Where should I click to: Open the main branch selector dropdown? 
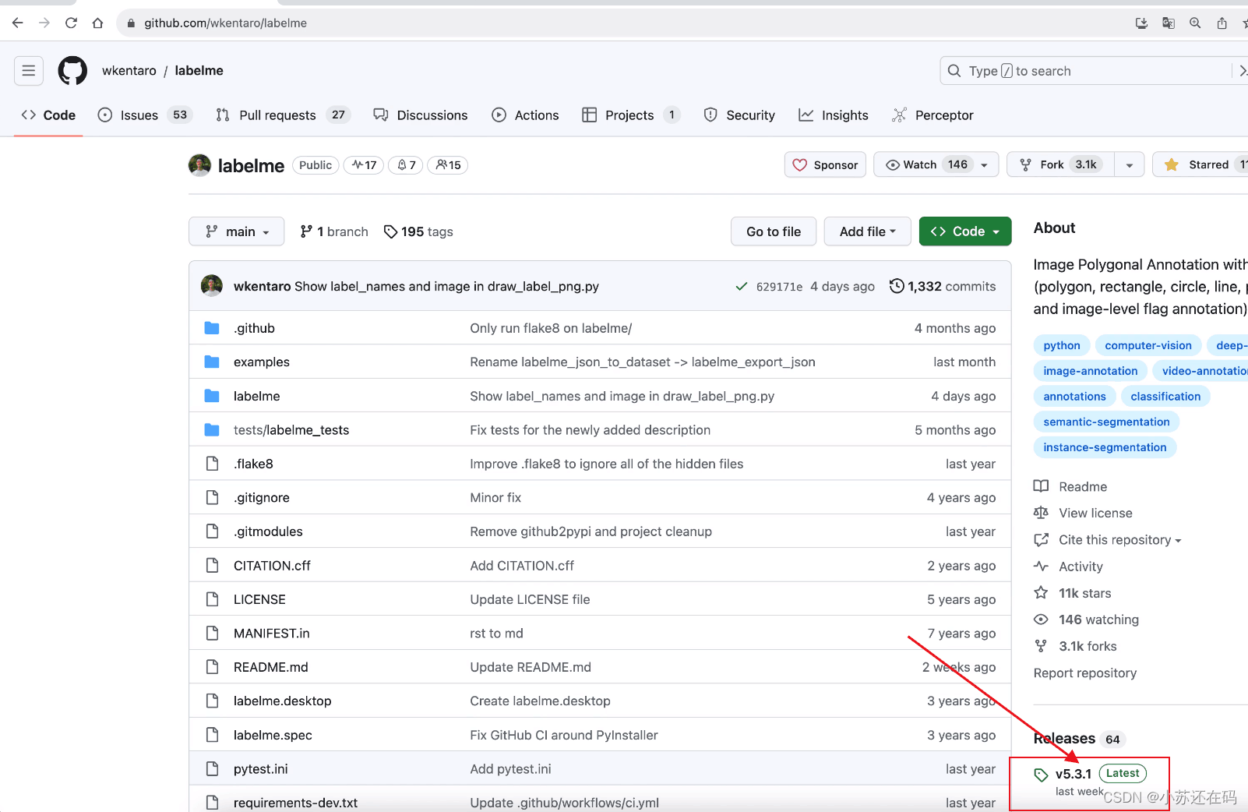[x=236, y=231]
